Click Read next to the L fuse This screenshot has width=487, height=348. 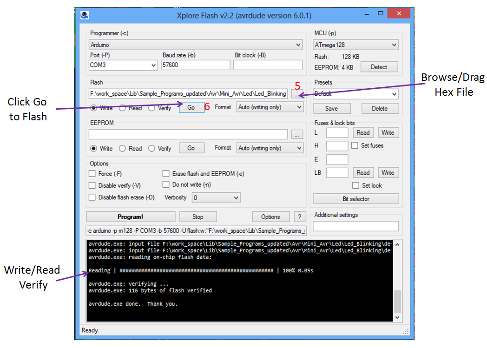click(363, 132)
